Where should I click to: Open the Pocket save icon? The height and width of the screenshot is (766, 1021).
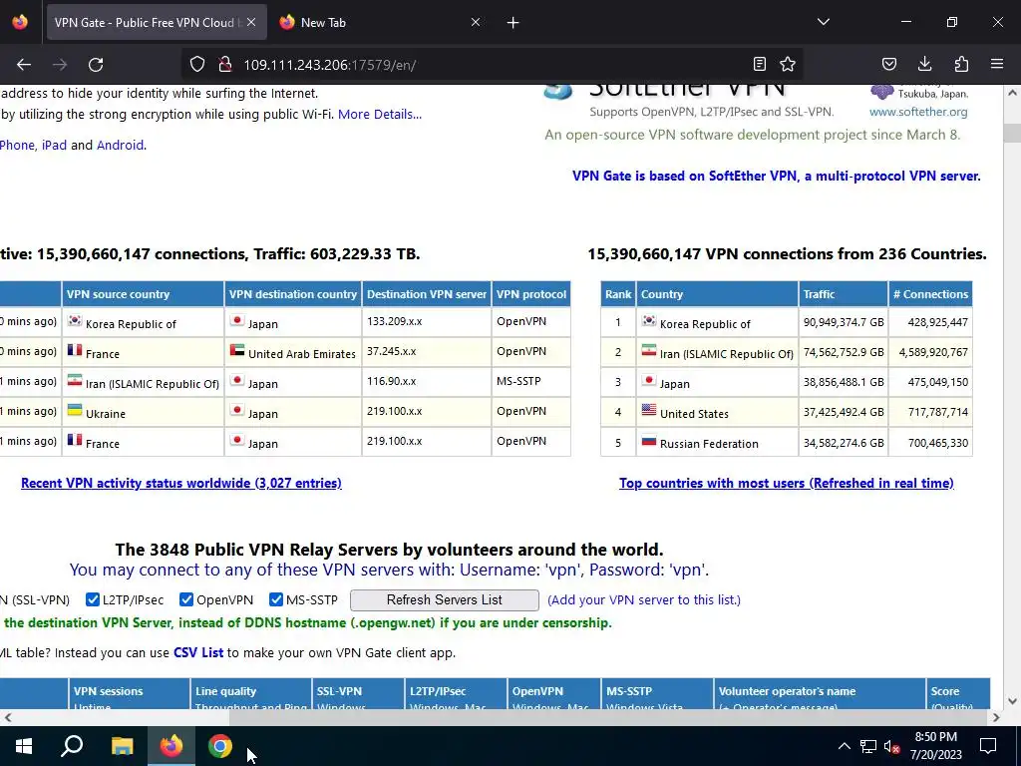[889, 64]
